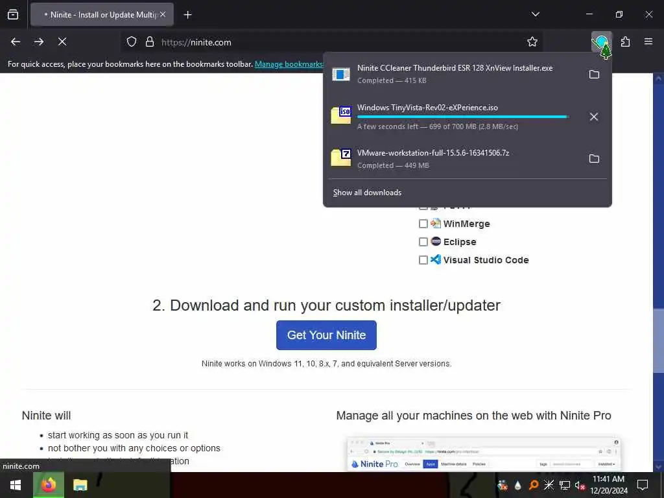Screen dimensions: 664x498
Task: Open the Windows Start menu
Action: coord(16,485)
